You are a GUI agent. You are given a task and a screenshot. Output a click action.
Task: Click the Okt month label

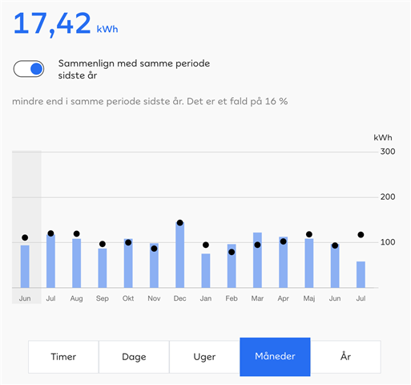128,298
